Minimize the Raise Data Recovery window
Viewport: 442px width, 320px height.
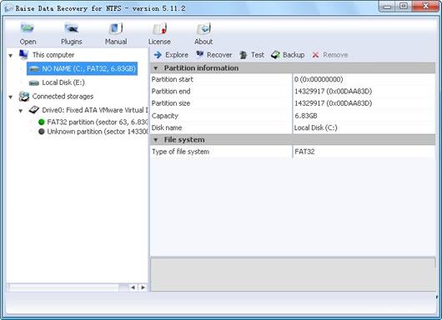click(388, 6)
